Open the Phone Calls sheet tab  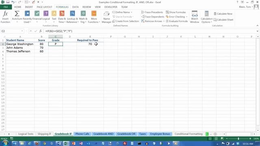coord(82,134)
